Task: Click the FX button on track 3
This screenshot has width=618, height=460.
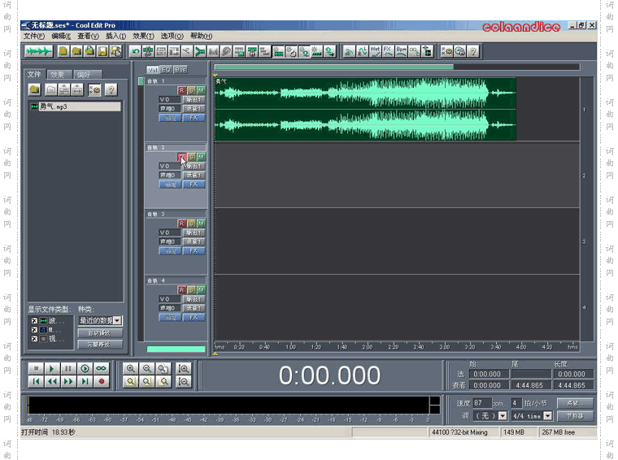Action: coord(194,251)
